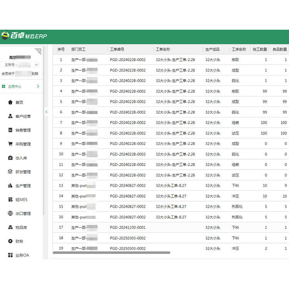Open the 生产管理 menu item
Screen dimensions: 289x289
tap(22, 186)
